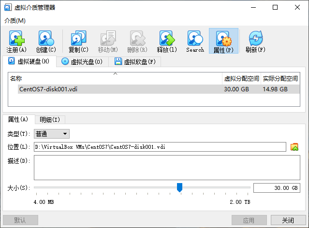Switch to the 虚拟光盘(O) tab

[x=82, y=62]
